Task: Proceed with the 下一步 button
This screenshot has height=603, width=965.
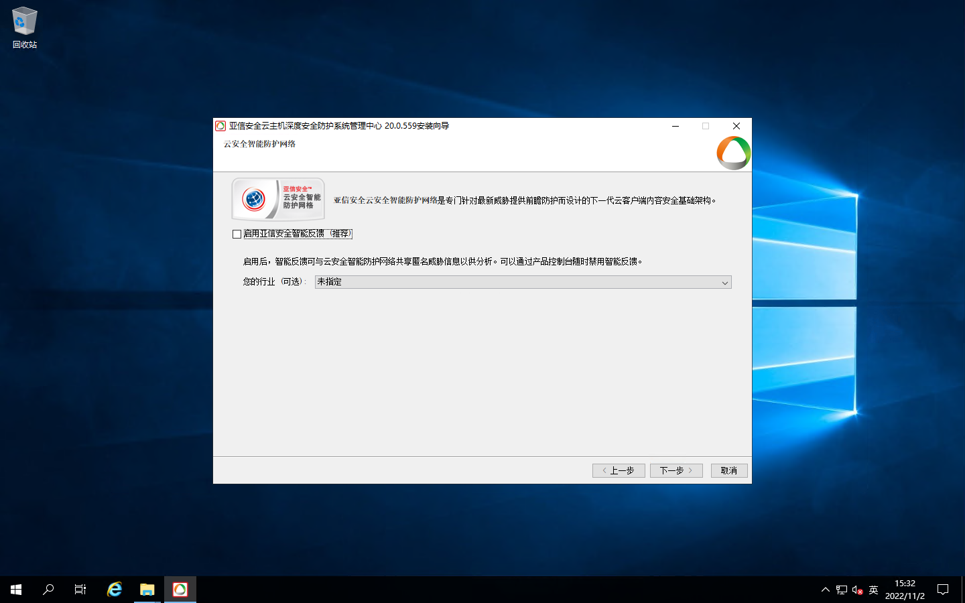Action: 675,470
